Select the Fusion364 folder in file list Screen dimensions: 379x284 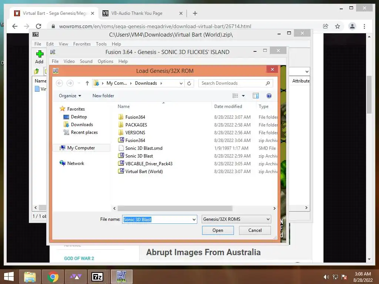click(135, 117)
